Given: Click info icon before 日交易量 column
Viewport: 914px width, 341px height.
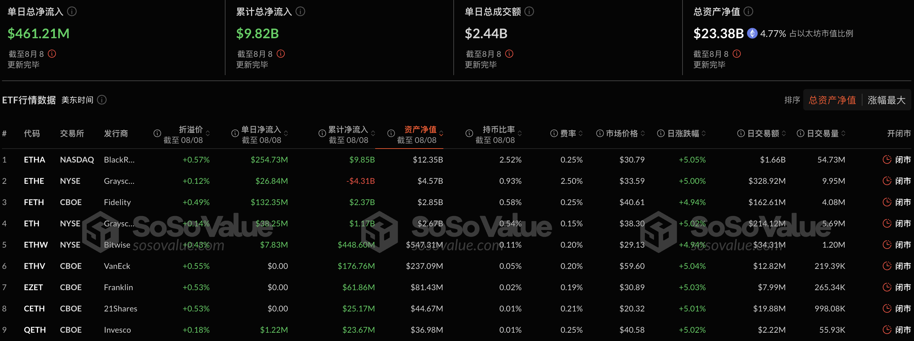Looking at the screenshot, I should (801, 133).
